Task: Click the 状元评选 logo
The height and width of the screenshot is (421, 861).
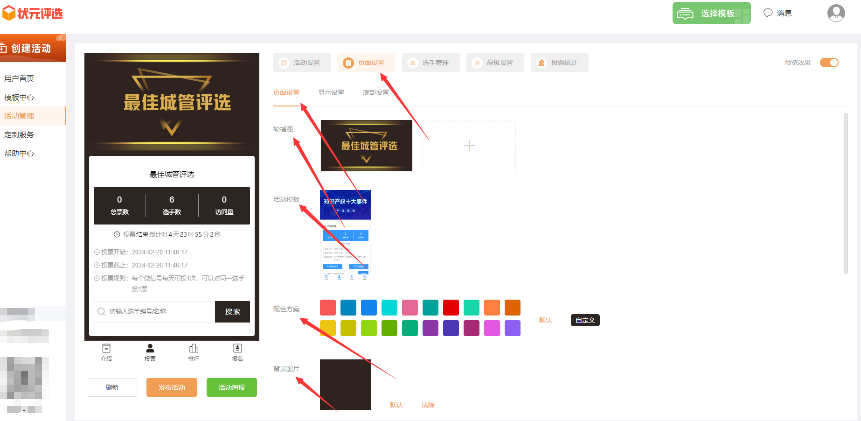Action: click(x=33, y=13)
